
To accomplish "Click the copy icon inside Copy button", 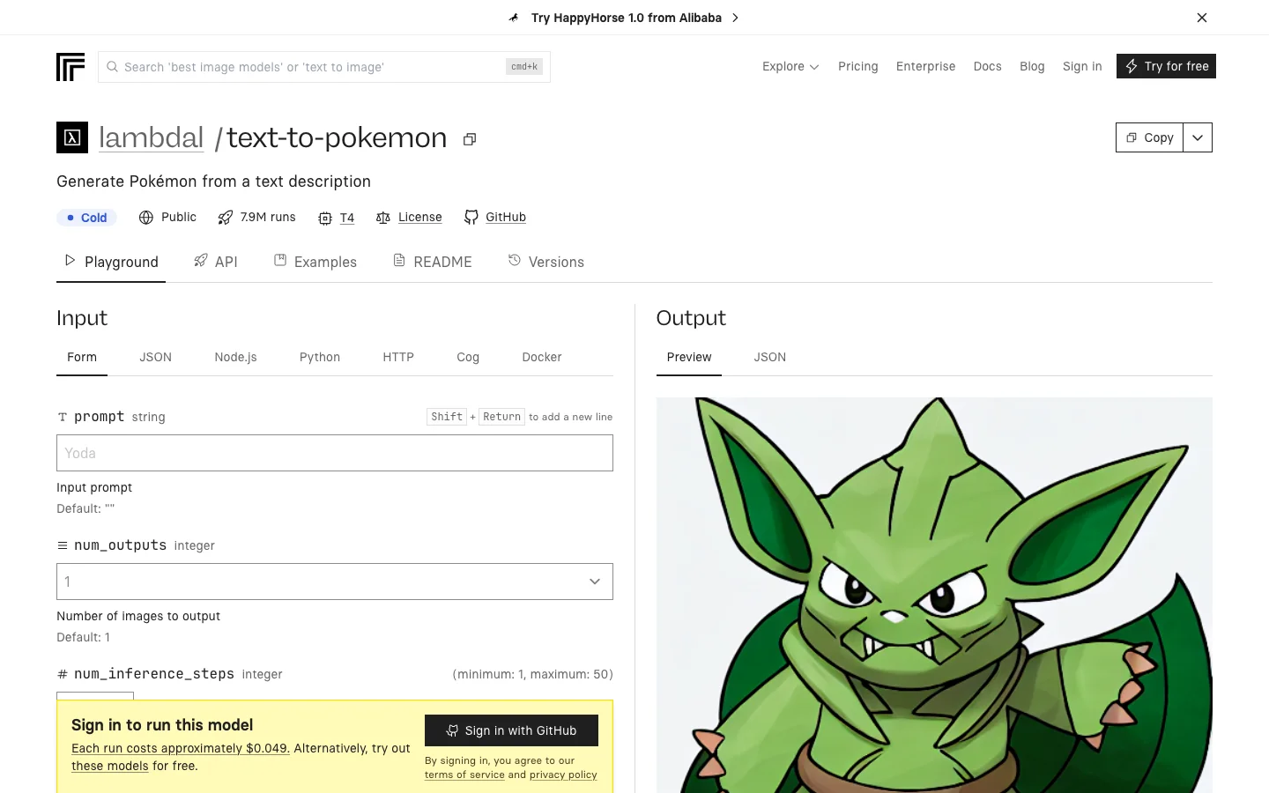I will point(1132,137).
